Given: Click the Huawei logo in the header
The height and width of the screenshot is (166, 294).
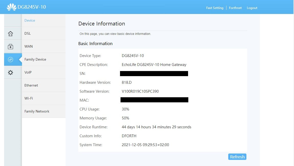Looking at the screenshot, I should (12, 7).
